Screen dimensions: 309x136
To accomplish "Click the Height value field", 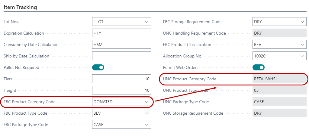I will click(x=121, y=90).
